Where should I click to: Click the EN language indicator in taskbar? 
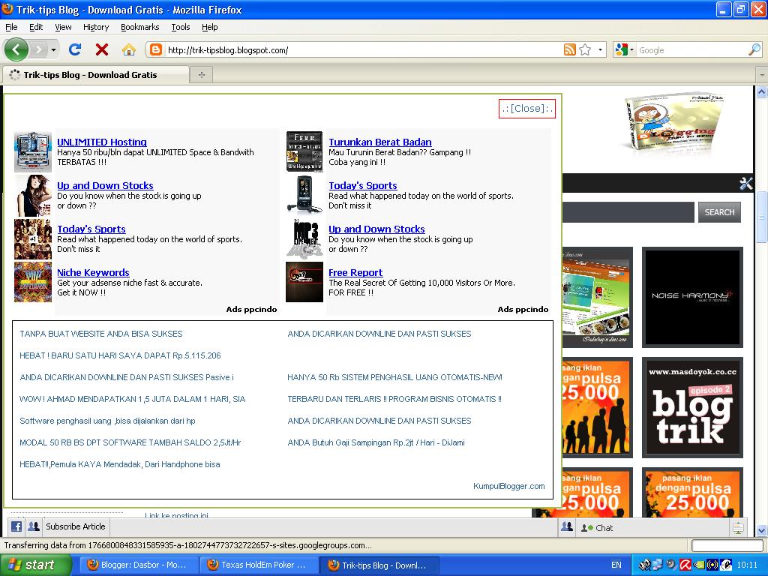616,565
